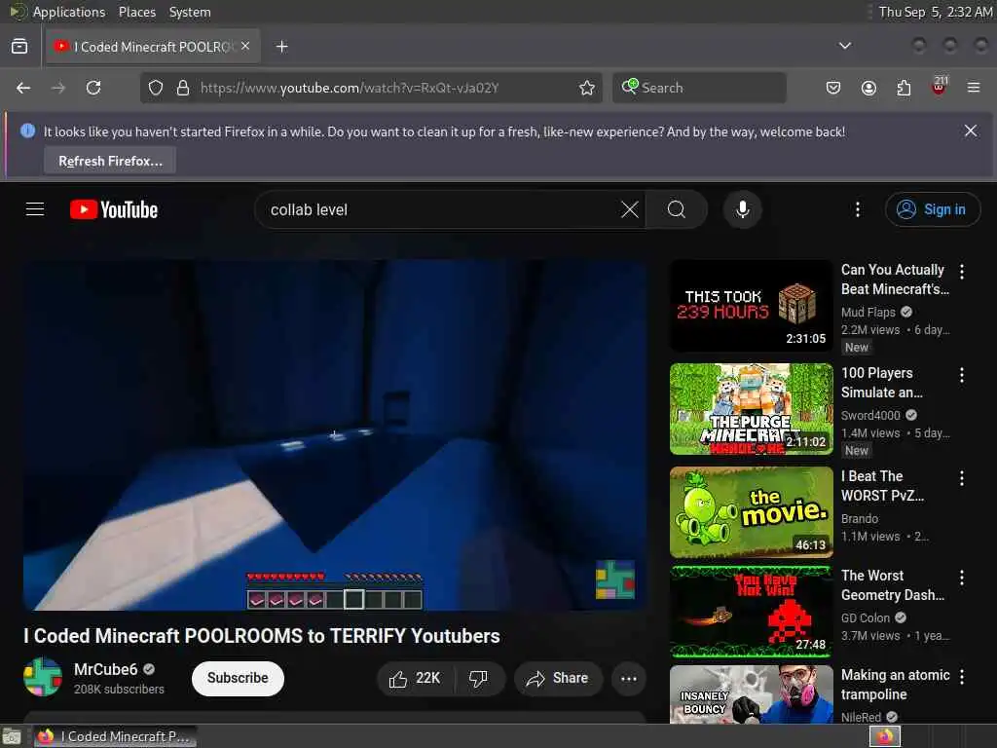Click the Sign in button
Screen dimensions: 997x748
point(932,209)
